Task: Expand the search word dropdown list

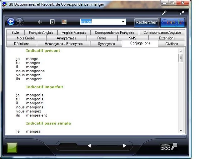Action: [x=123, y=22]
